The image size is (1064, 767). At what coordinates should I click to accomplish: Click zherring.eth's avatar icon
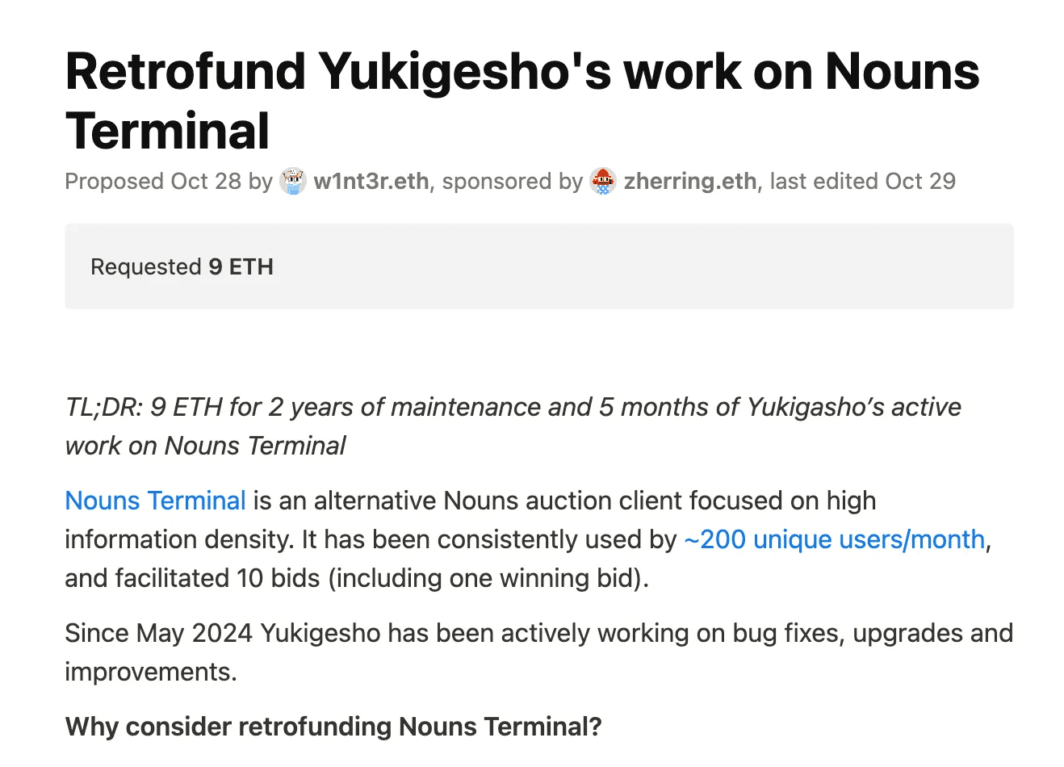603,181
